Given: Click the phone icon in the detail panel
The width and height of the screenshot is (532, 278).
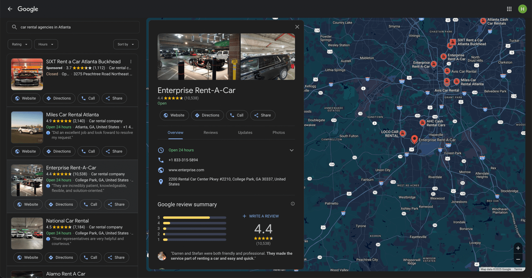Looking at the screenshot, I should 161,160.
